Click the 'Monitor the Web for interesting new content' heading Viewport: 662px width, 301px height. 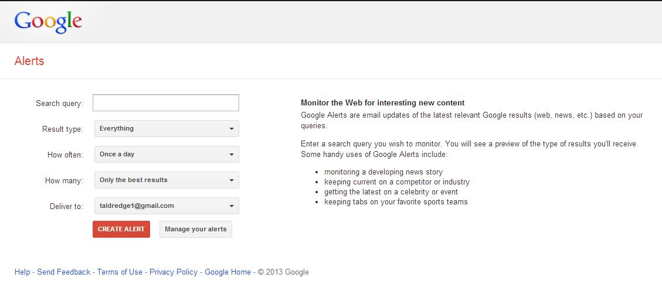click(382, 103)
